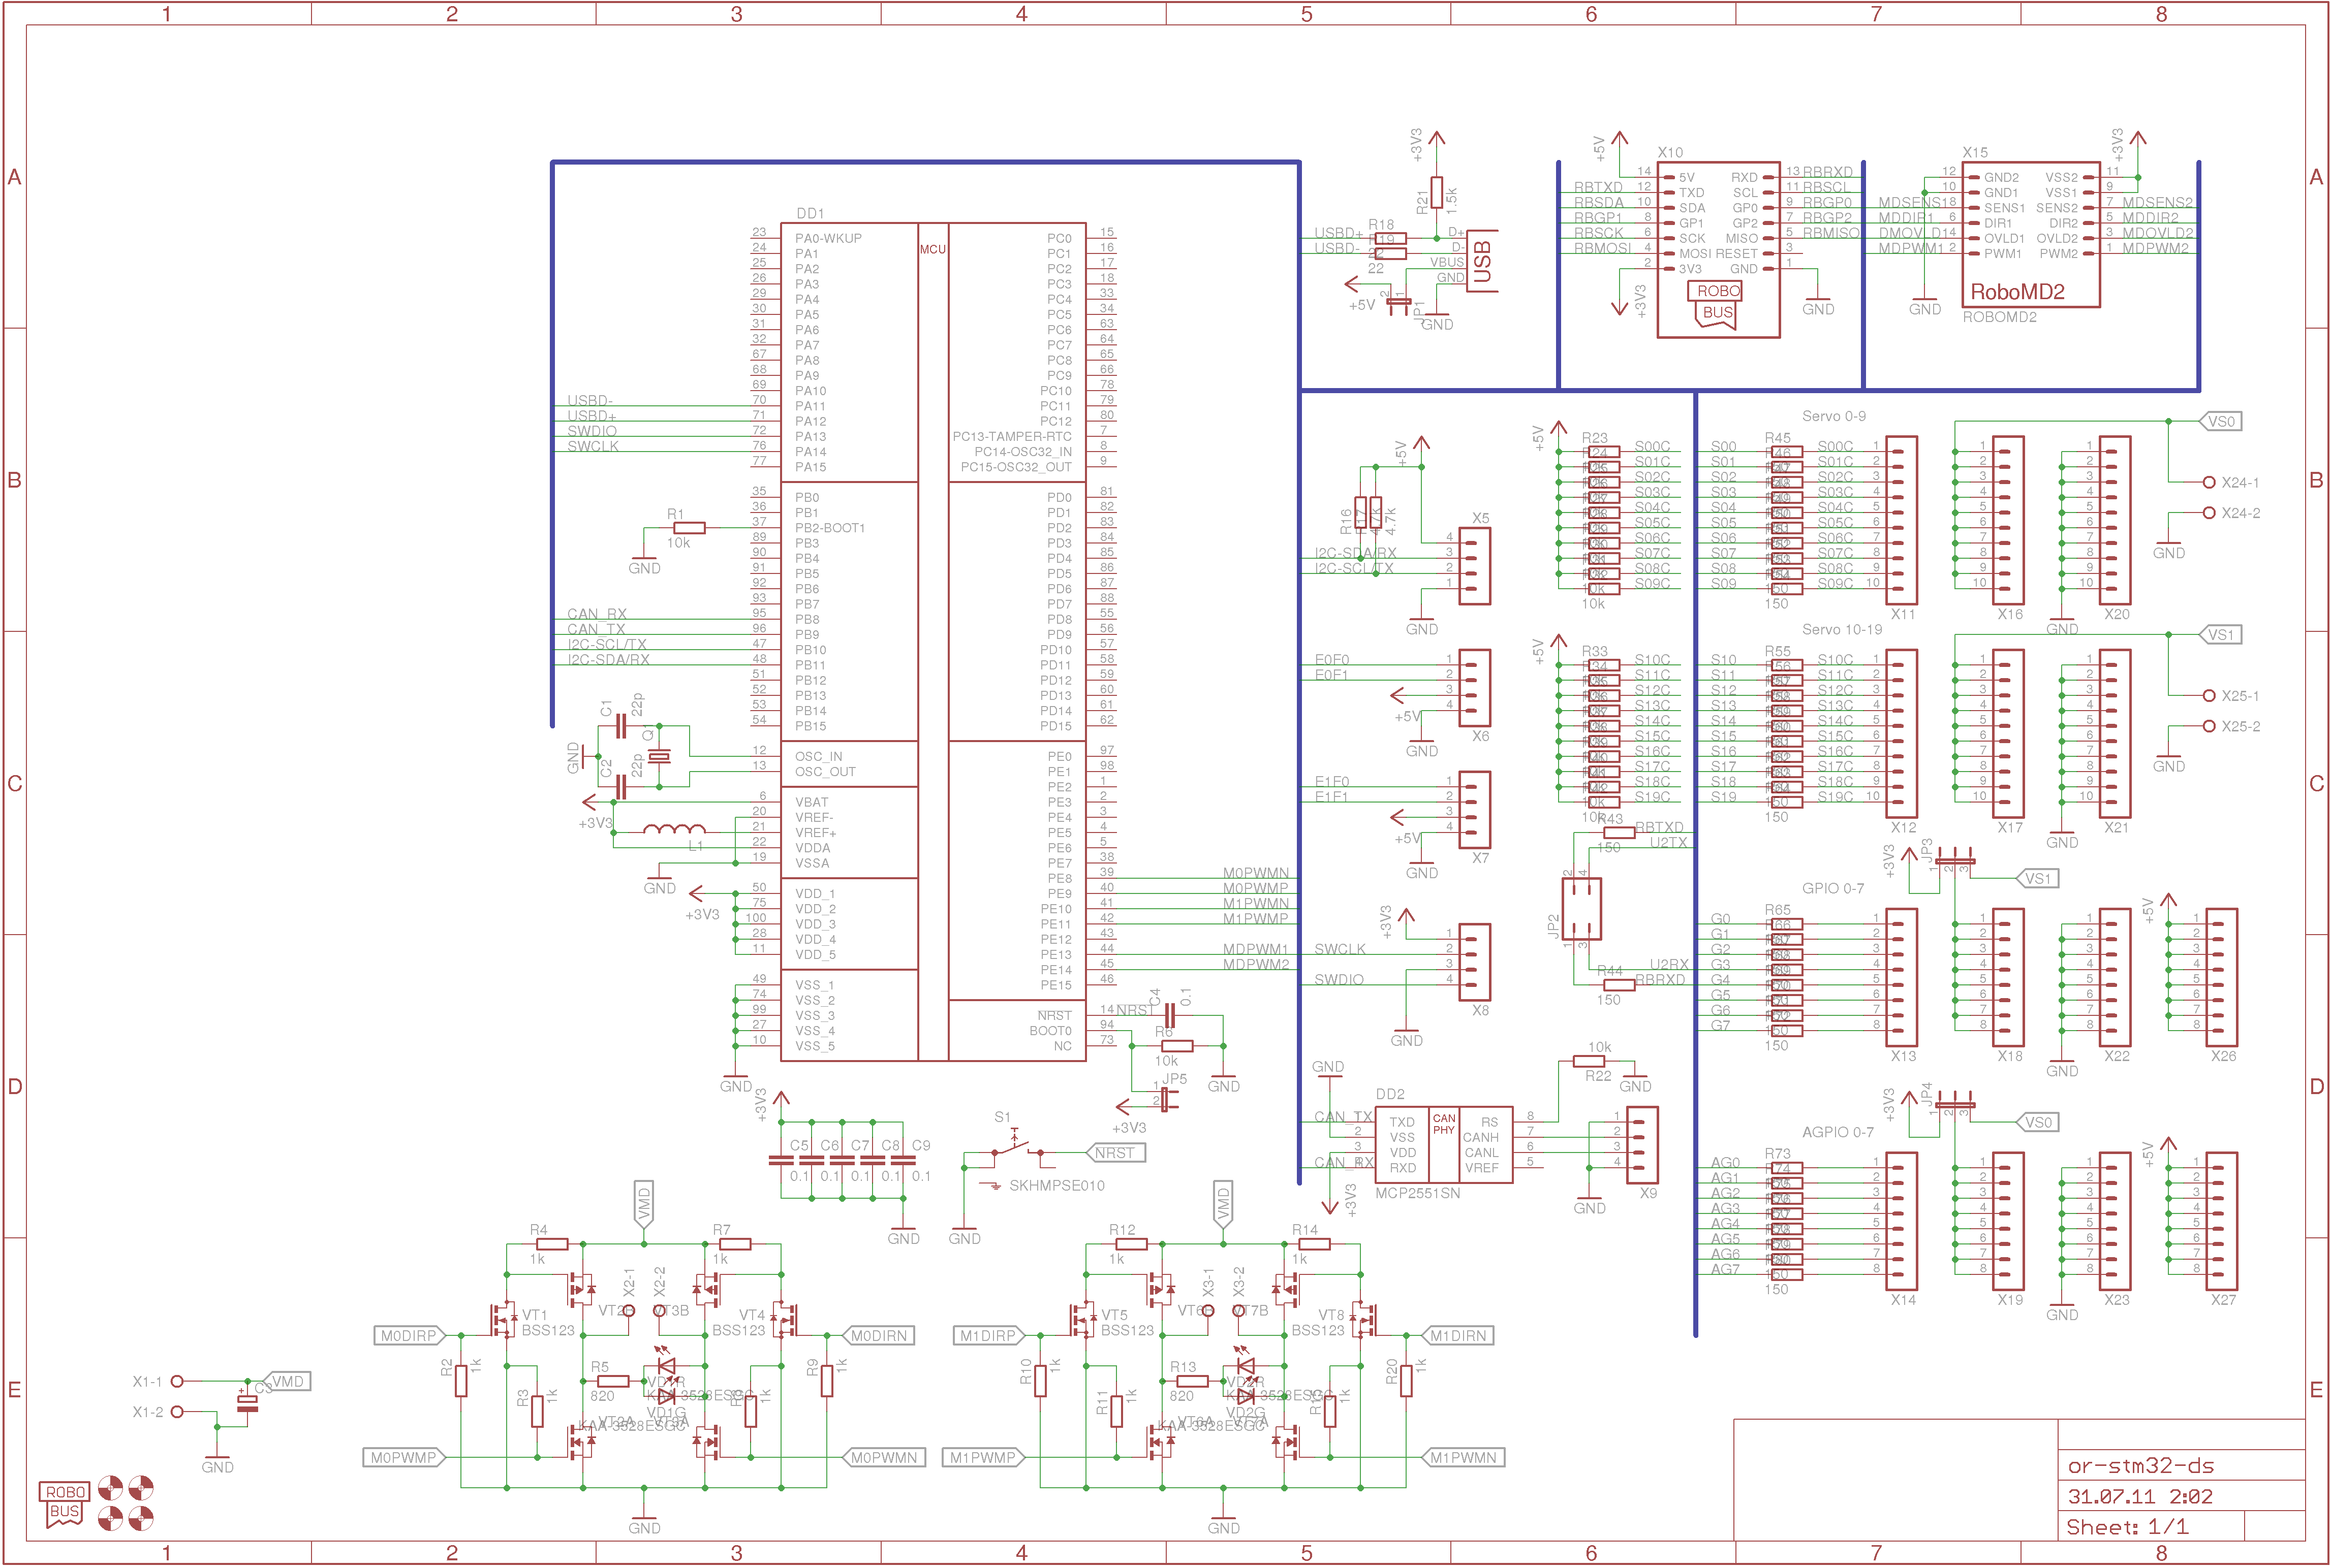Select the VS0 net flag near X24-1

[2221, 422]
